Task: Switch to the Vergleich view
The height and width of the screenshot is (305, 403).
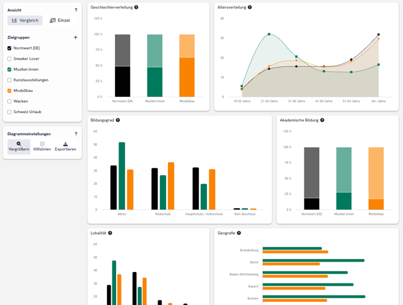Action: (x=25, y=20)
